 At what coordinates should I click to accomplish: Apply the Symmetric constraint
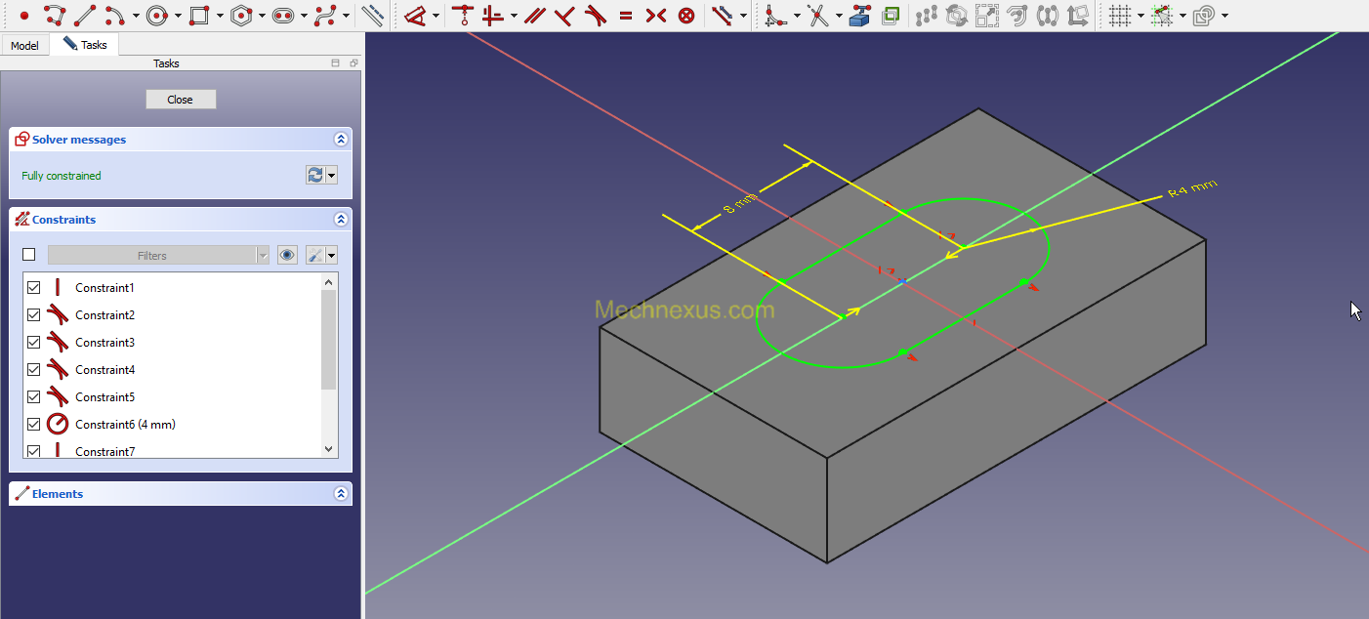pyautogui.click(x=656, y=16)
